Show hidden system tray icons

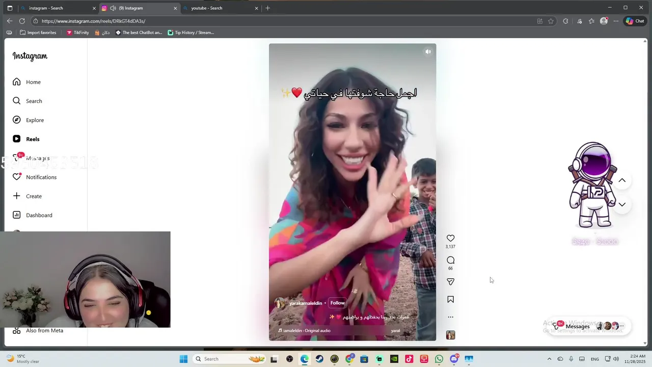point(549,359)
